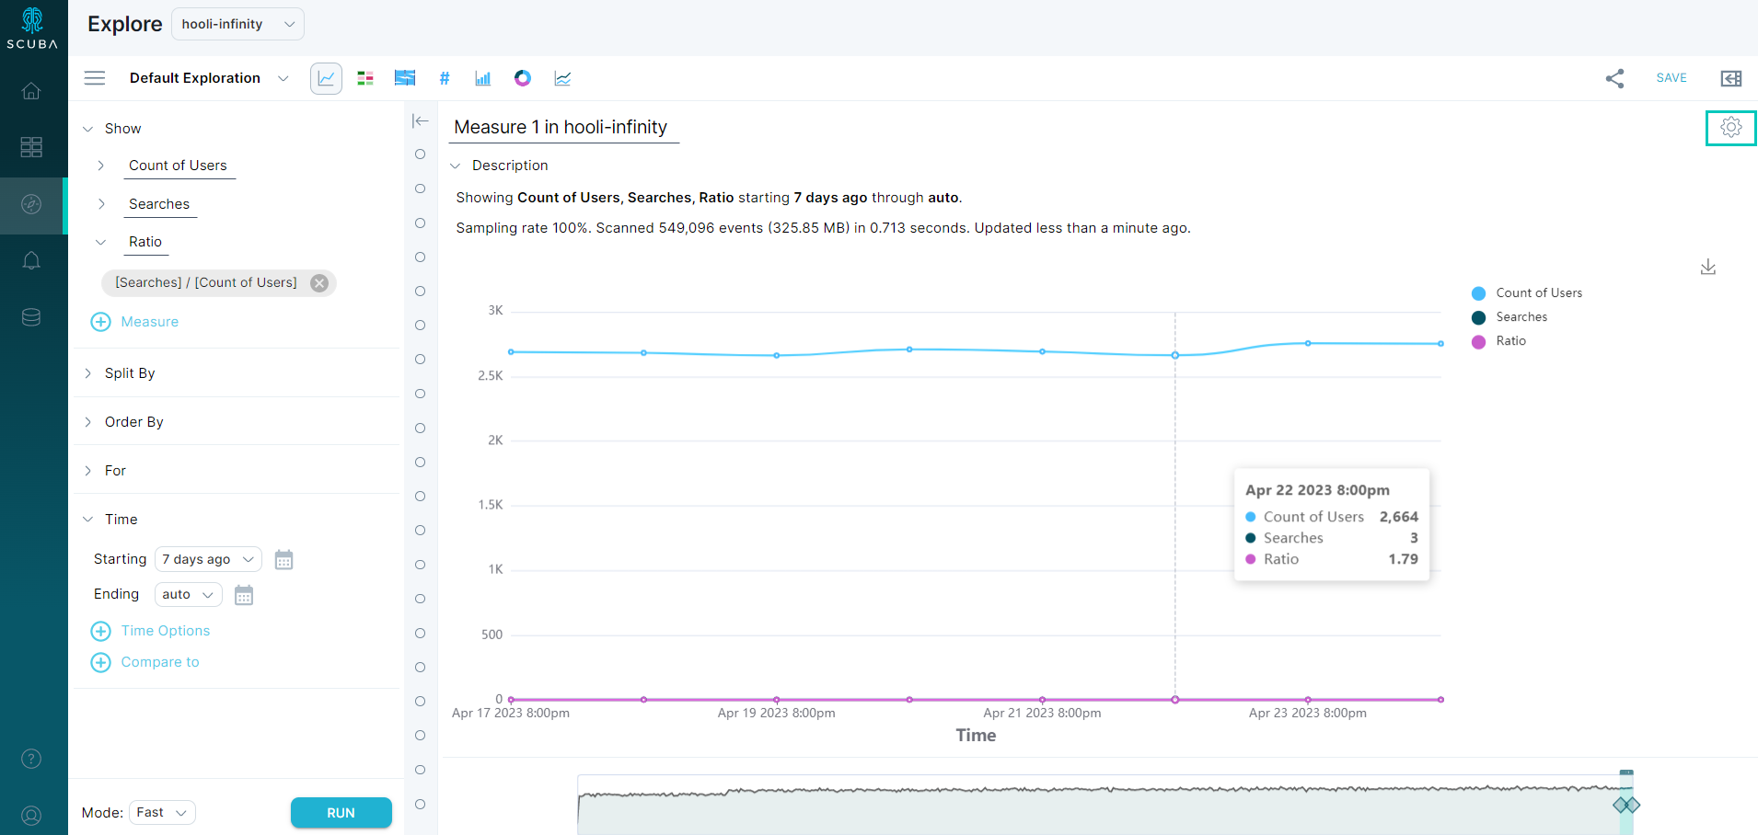Image resolution: width=1758 pixels, height=835 pixels.
Task: Click the Count of Users measure name
Action: tap(178, 166)
